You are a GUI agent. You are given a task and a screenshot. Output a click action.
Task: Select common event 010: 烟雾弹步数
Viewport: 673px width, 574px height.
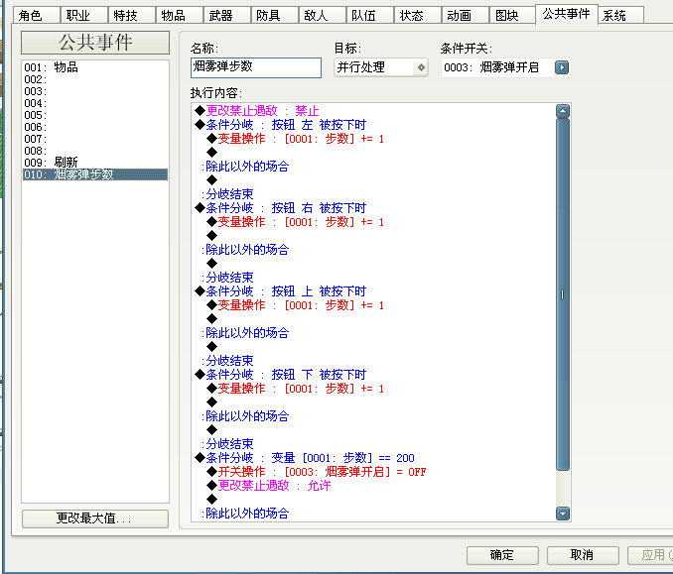point(95,174)
